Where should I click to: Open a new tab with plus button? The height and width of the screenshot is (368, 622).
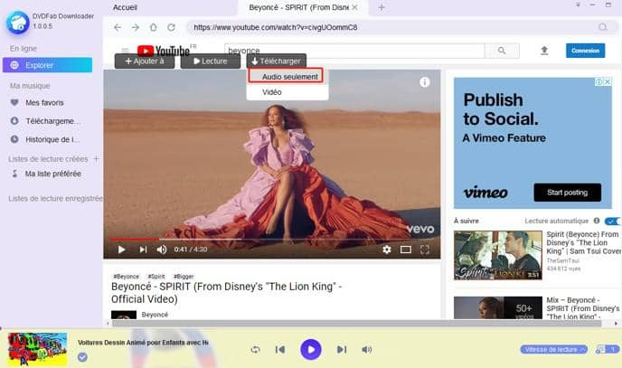click(382, 7)
